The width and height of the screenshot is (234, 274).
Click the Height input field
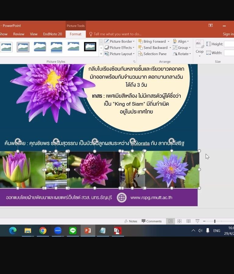point(229,44)
